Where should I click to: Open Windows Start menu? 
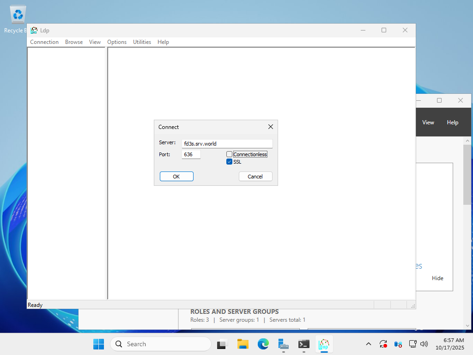tap(98, 344)
